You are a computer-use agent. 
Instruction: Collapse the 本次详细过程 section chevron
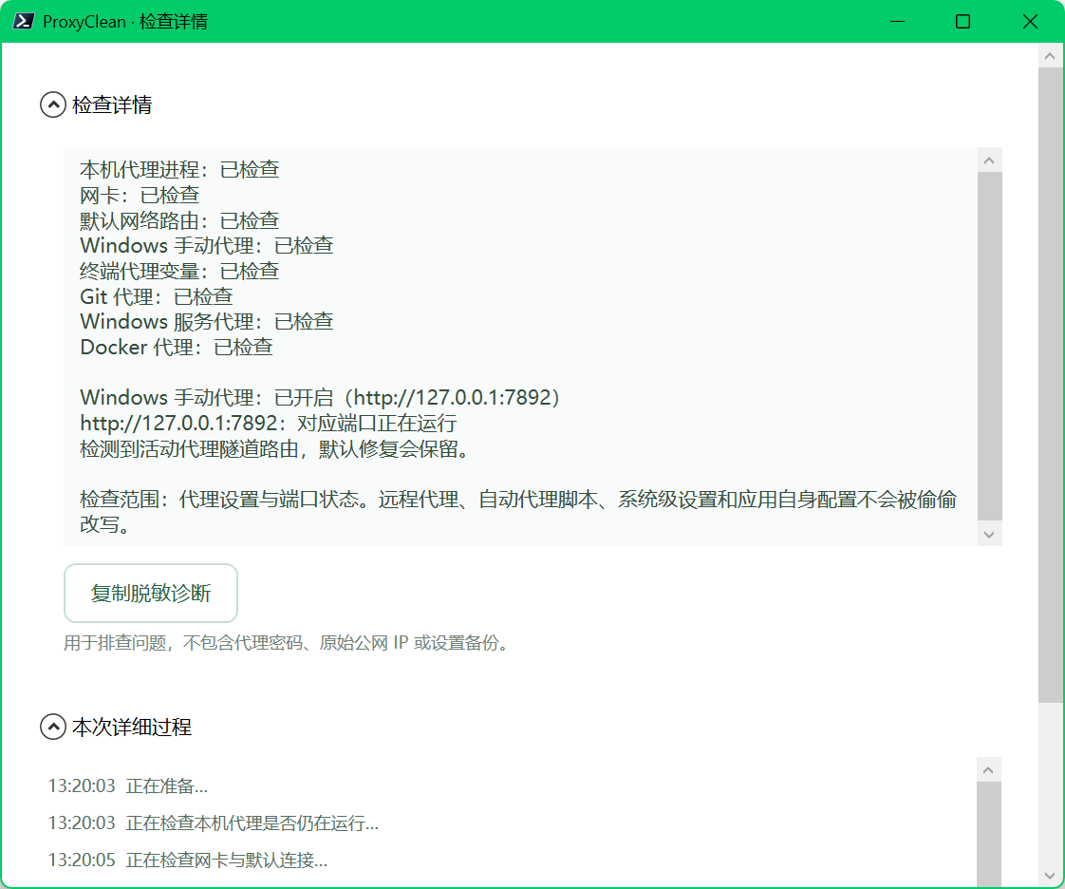(53, 727)
